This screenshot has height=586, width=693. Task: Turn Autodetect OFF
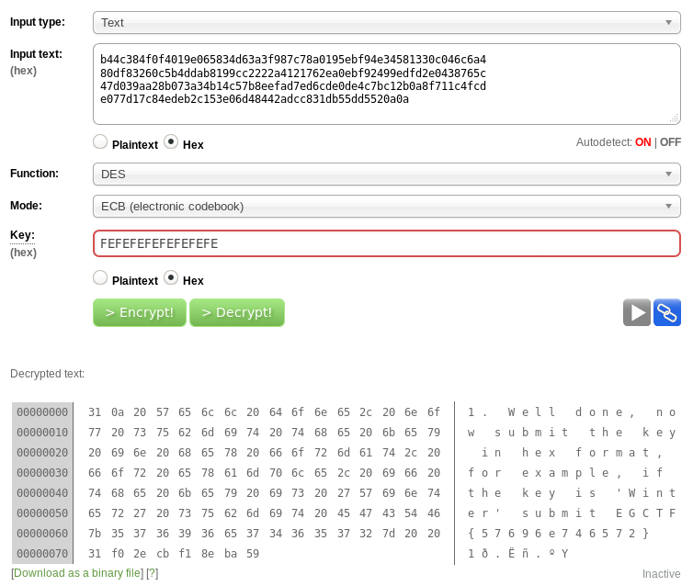670,142
